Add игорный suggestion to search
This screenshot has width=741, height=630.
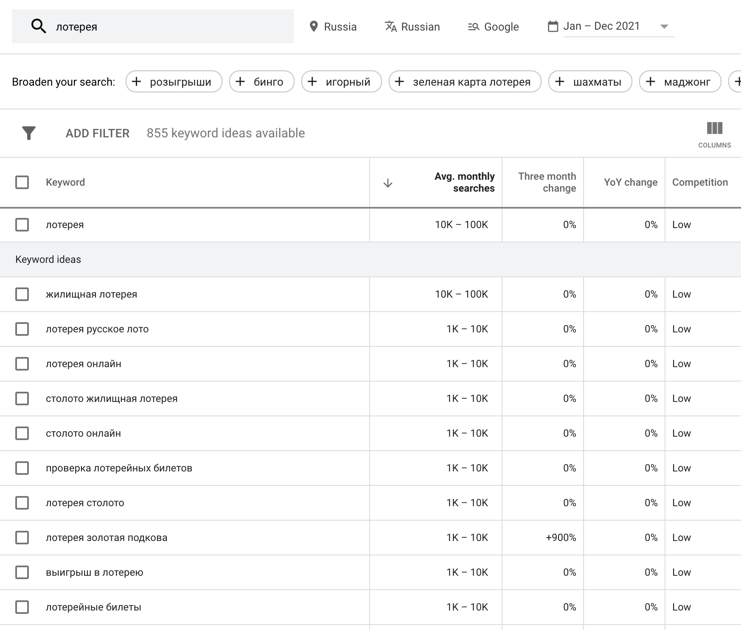342,81
